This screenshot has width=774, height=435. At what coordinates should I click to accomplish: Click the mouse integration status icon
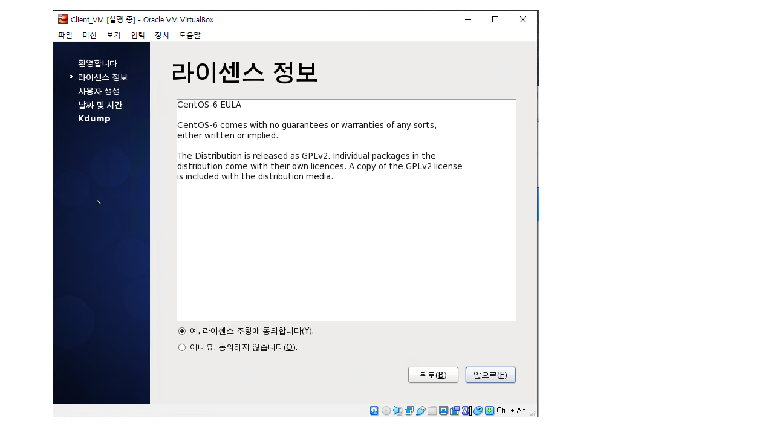478,411
